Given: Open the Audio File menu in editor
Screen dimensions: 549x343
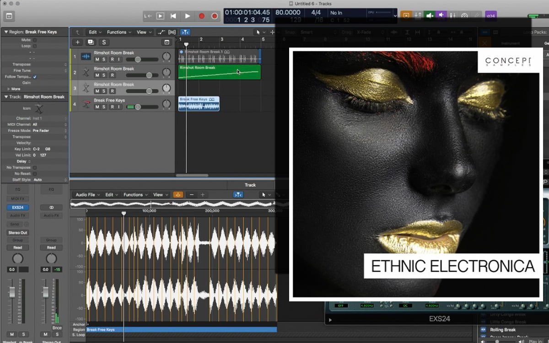Looking at the screenshot, I should coord(87,194).
